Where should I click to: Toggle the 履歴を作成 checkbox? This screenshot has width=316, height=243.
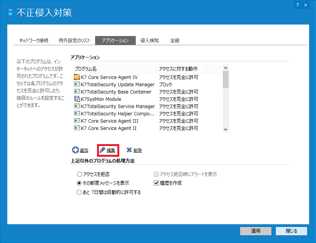pos(156,183)
